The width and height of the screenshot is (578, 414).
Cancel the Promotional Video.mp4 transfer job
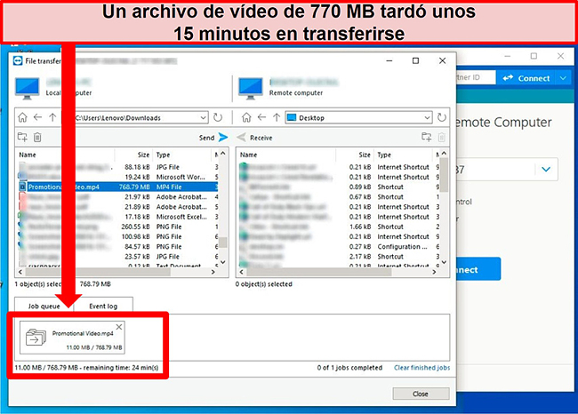pyautogui.click(x=119, y=327)
